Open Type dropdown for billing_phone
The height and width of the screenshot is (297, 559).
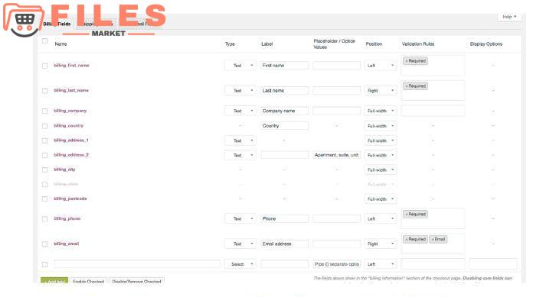click(x=240, y=218)
